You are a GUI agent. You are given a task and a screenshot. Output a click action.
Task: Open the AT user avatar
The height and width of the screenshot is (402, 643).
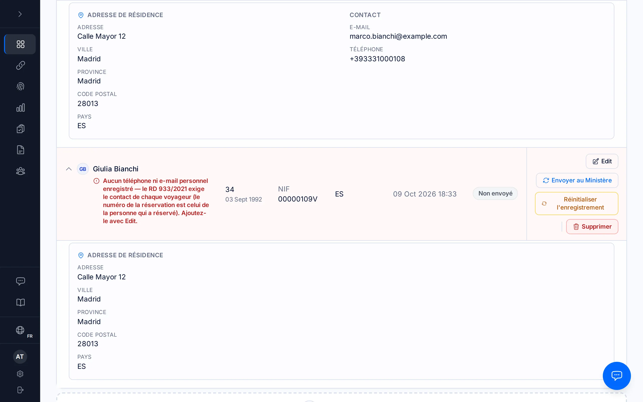tap(20, 357)
